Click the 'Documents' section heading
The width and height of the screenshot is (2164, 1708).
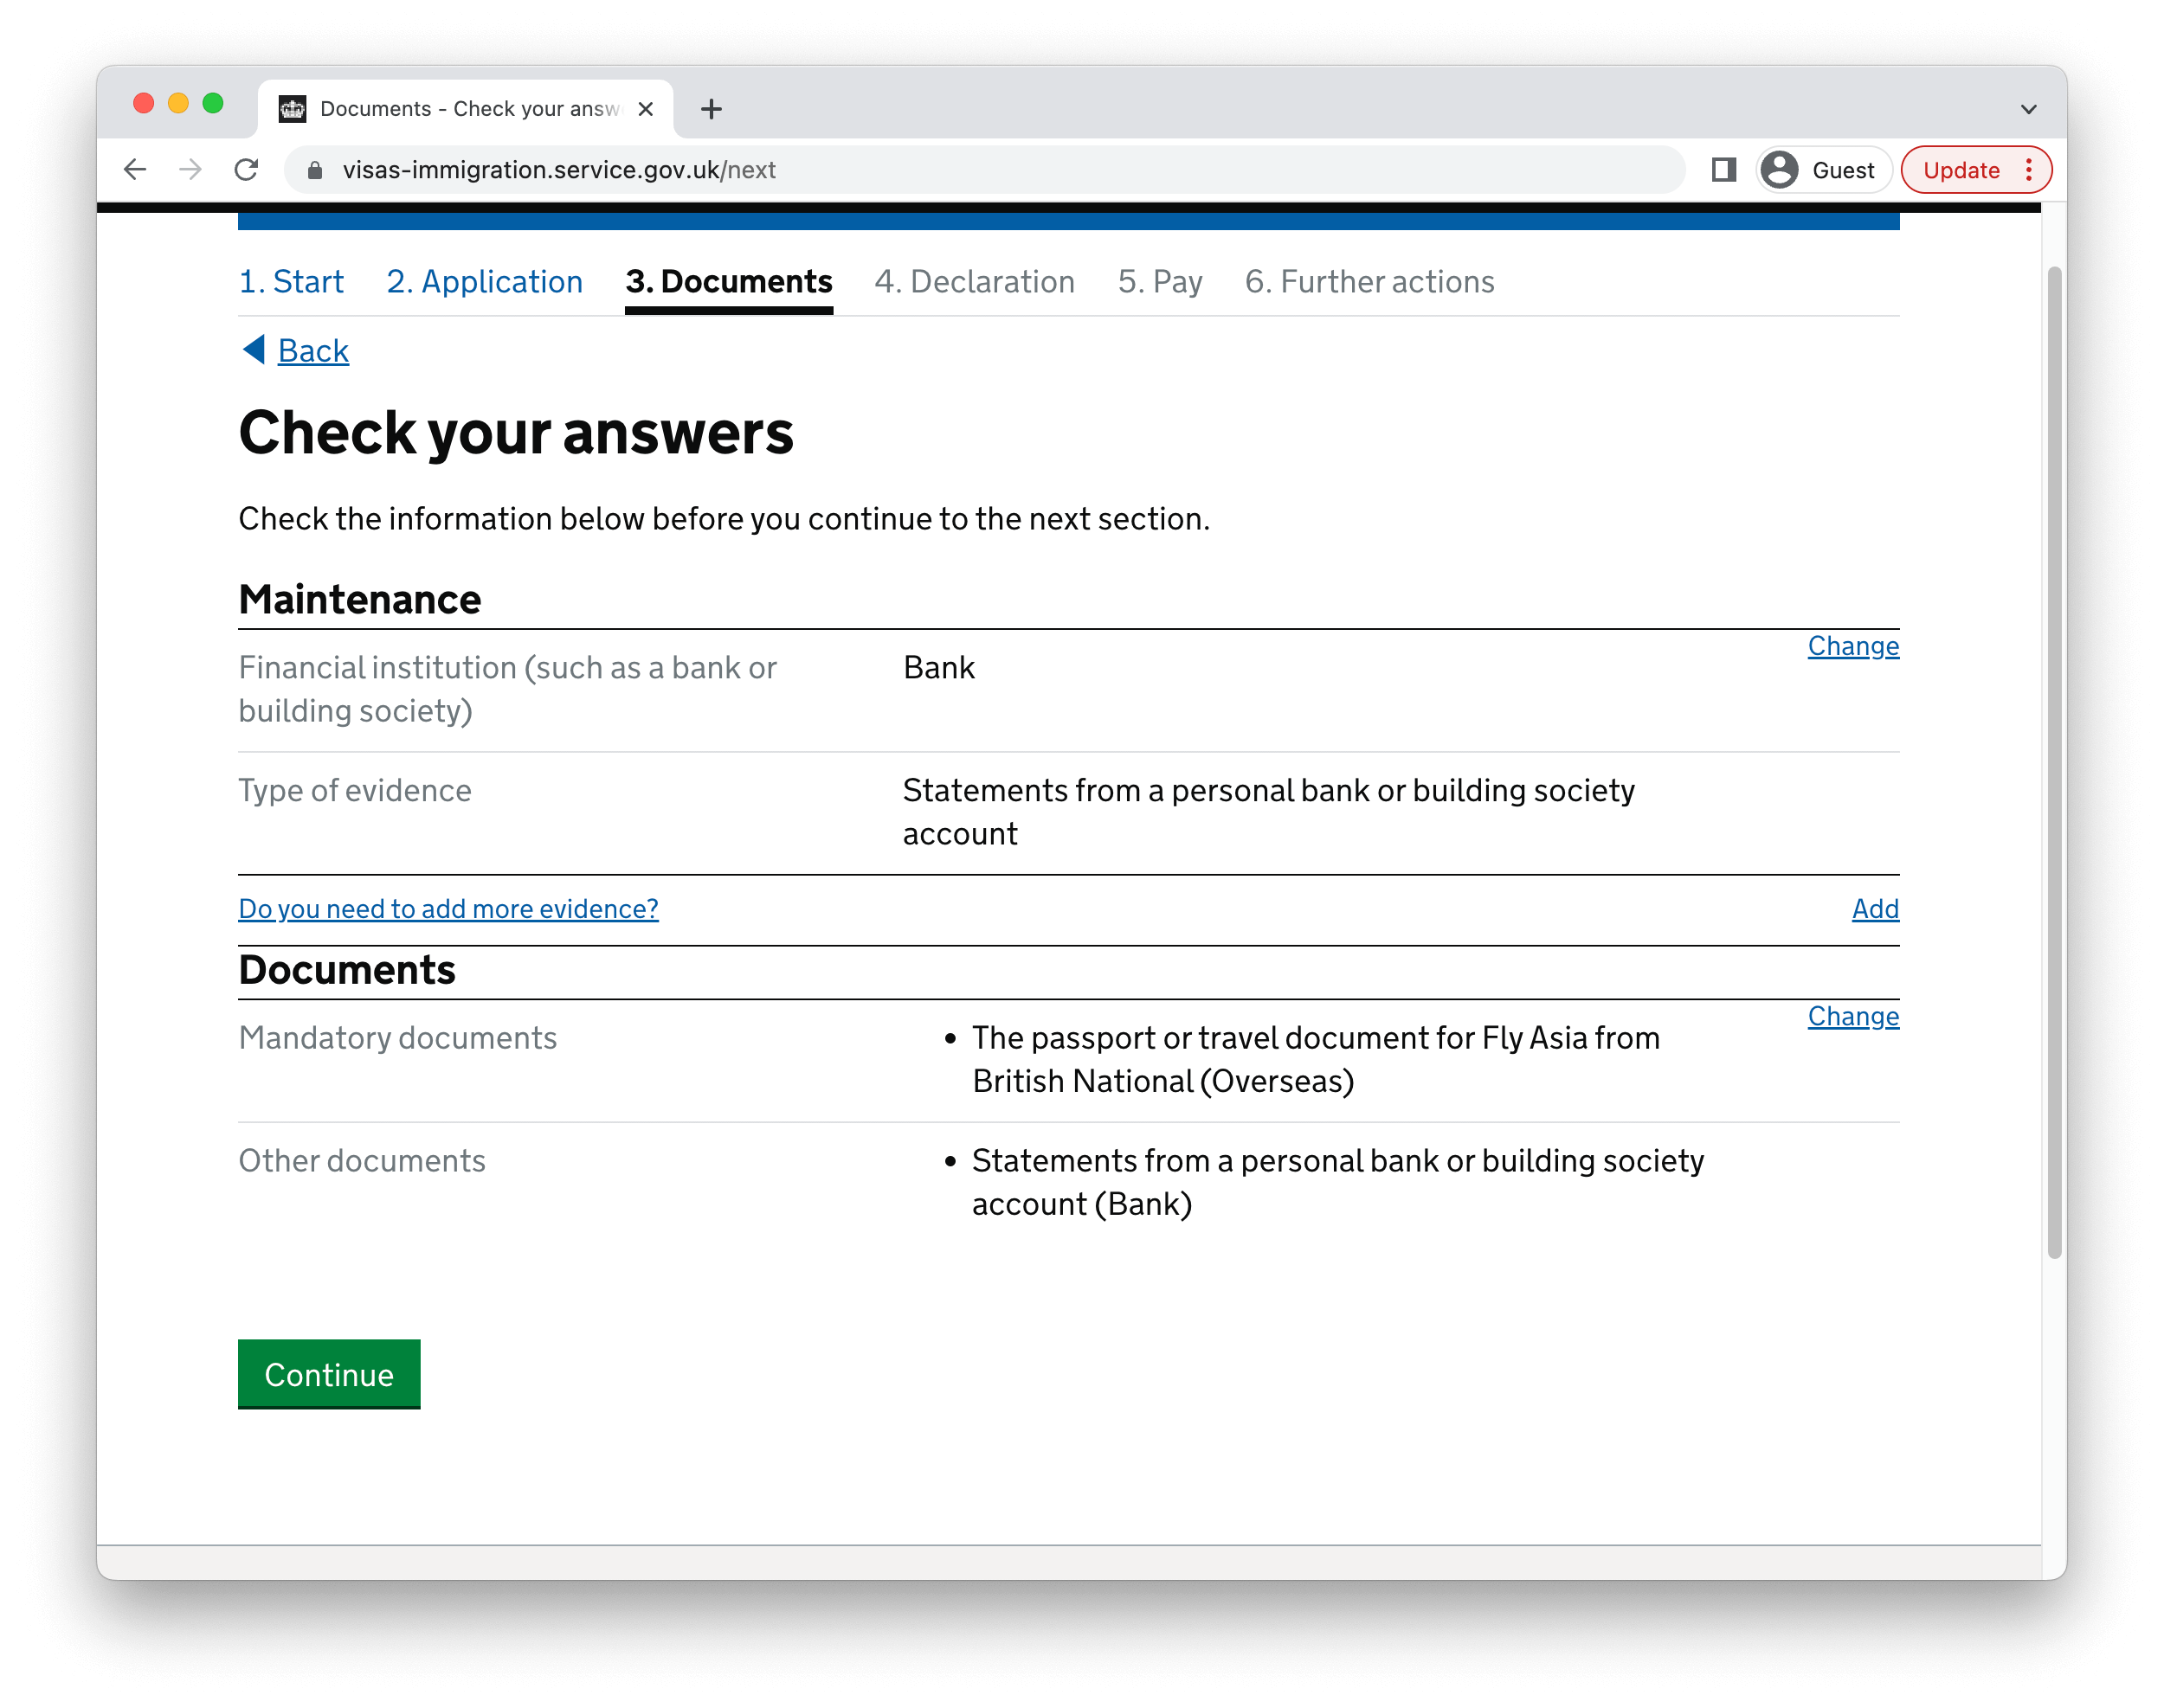point(347,970)
